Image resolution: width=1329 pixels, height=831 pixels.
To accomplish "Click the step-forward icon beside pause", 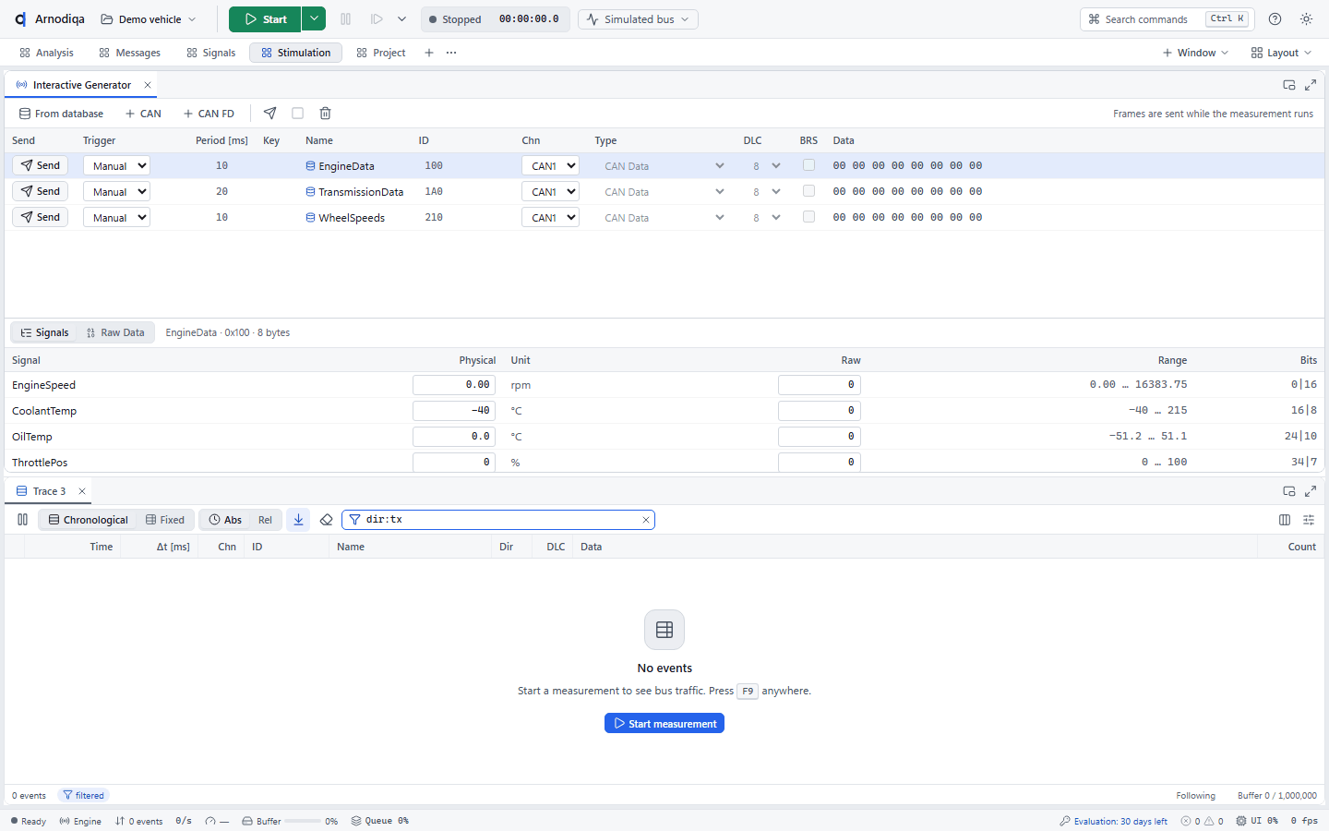I will tap(377, 19).
